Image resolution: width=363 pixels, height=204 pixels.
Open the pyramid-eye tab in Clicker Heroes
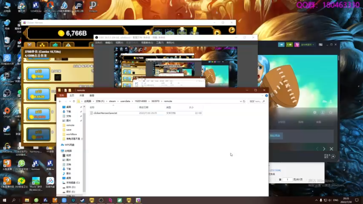pos(68,44)
